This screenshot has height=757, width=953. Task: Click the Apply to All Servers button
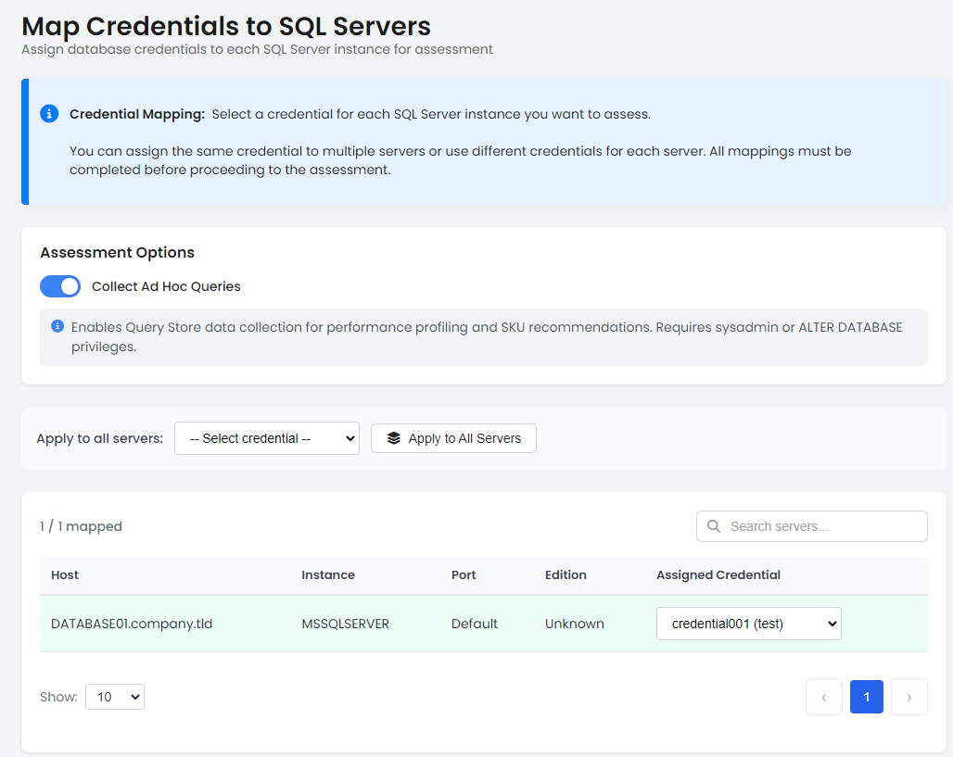(x=453, y=438)
